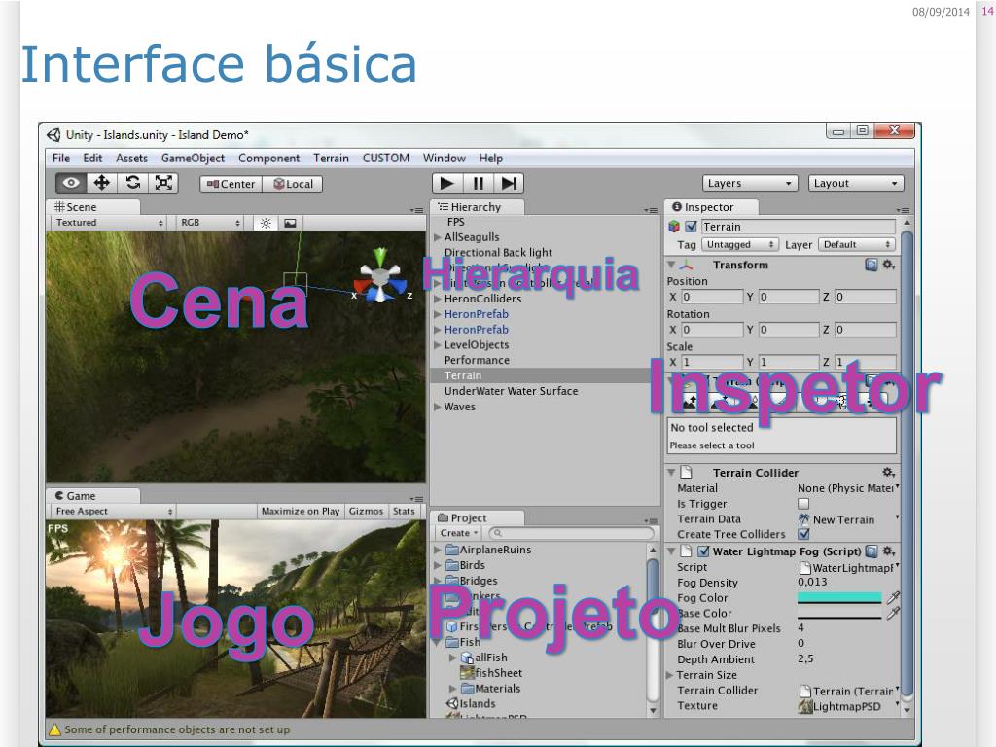Toggle Maximize on Play

(301, 511)
